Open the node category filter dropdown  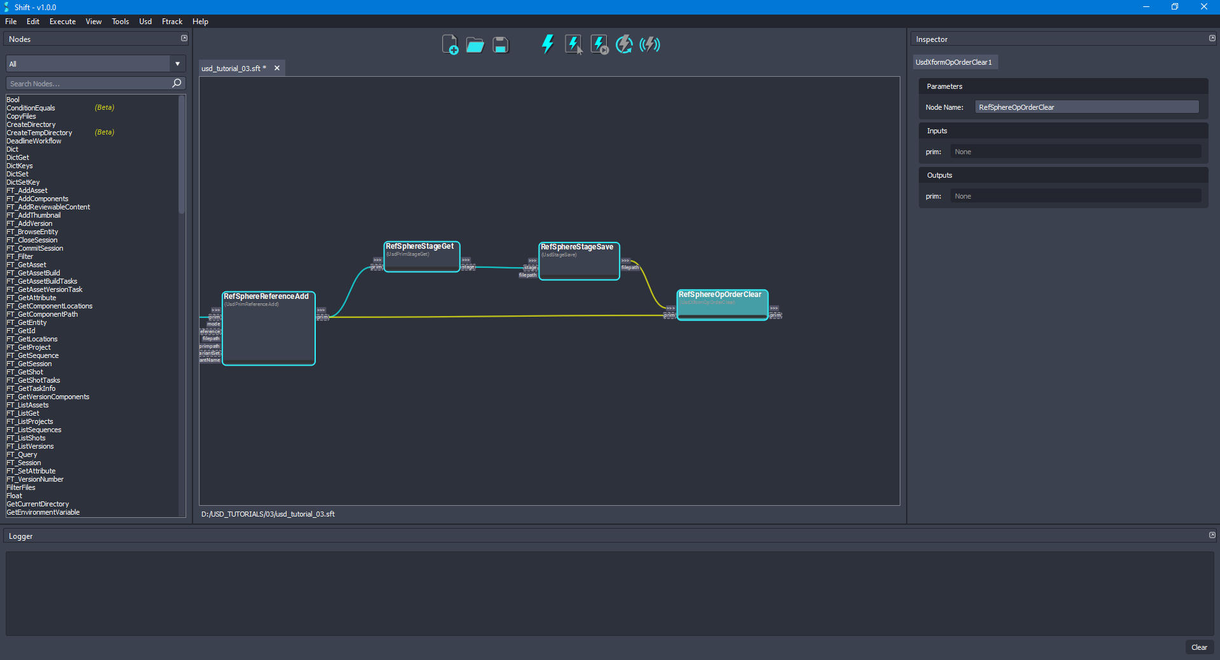(x=177, y=63)
